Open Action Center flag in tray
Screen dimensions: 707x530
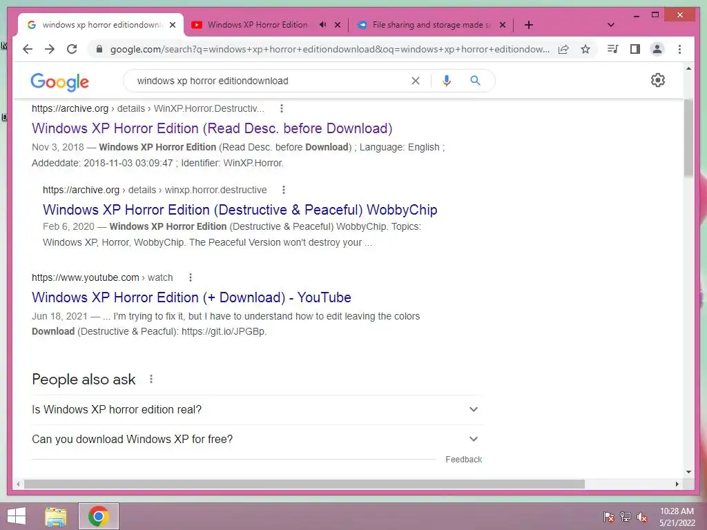coord(608,517)
